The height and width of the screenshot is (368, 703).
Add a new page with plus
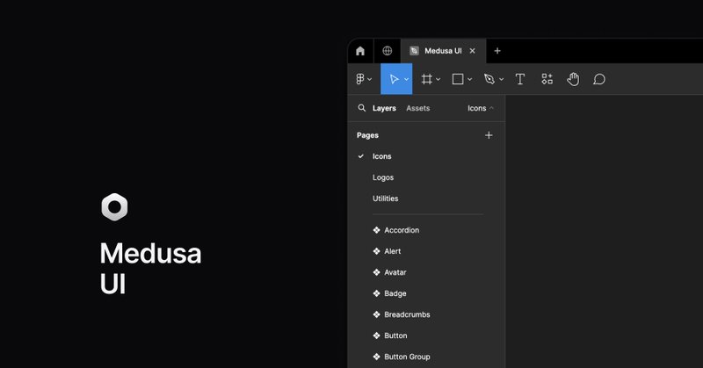pos(489,135)
